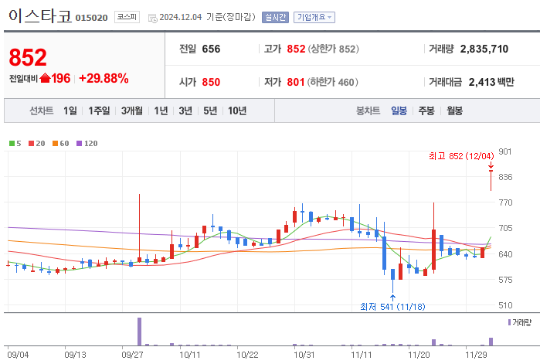Image resolution: width=540 pixels, height=364 pixels.
Task: Click the +29.88% change rate
Action: (104, 78)
